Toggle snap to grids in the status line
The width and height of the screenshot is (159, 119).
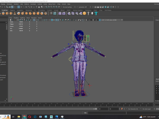coord(46,7)
